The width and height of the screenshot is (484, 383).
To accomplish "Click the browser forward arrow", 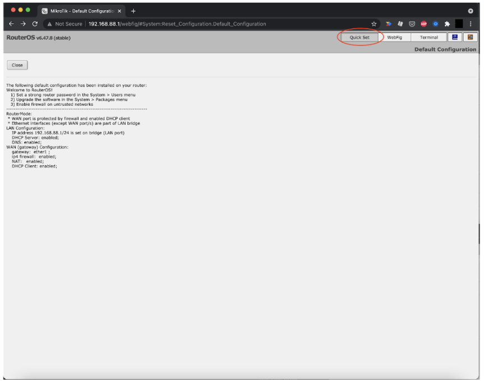I will tap(24, 24).
